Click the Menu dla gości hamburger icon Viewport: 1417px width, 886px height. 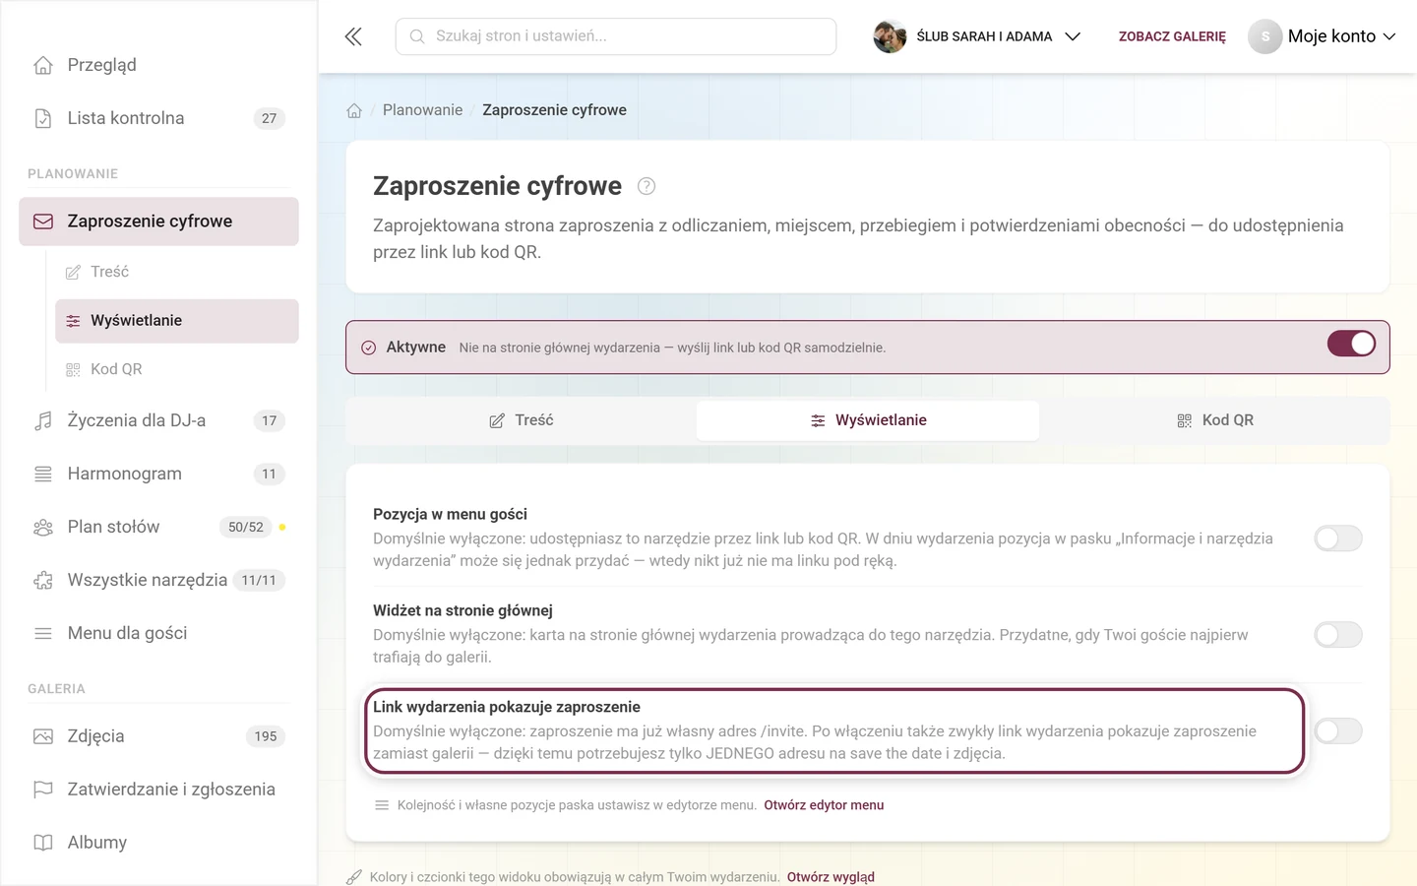(43, 633)
